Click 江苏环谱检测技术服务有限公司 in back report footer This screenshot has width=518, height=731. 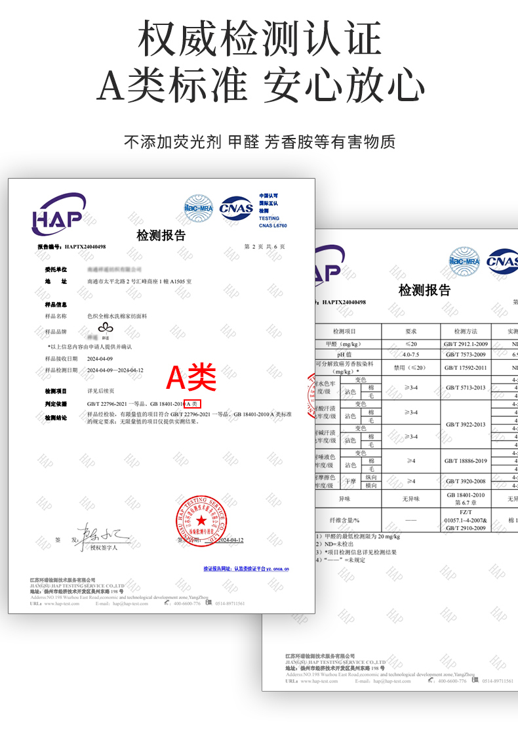tap(320, 656)
